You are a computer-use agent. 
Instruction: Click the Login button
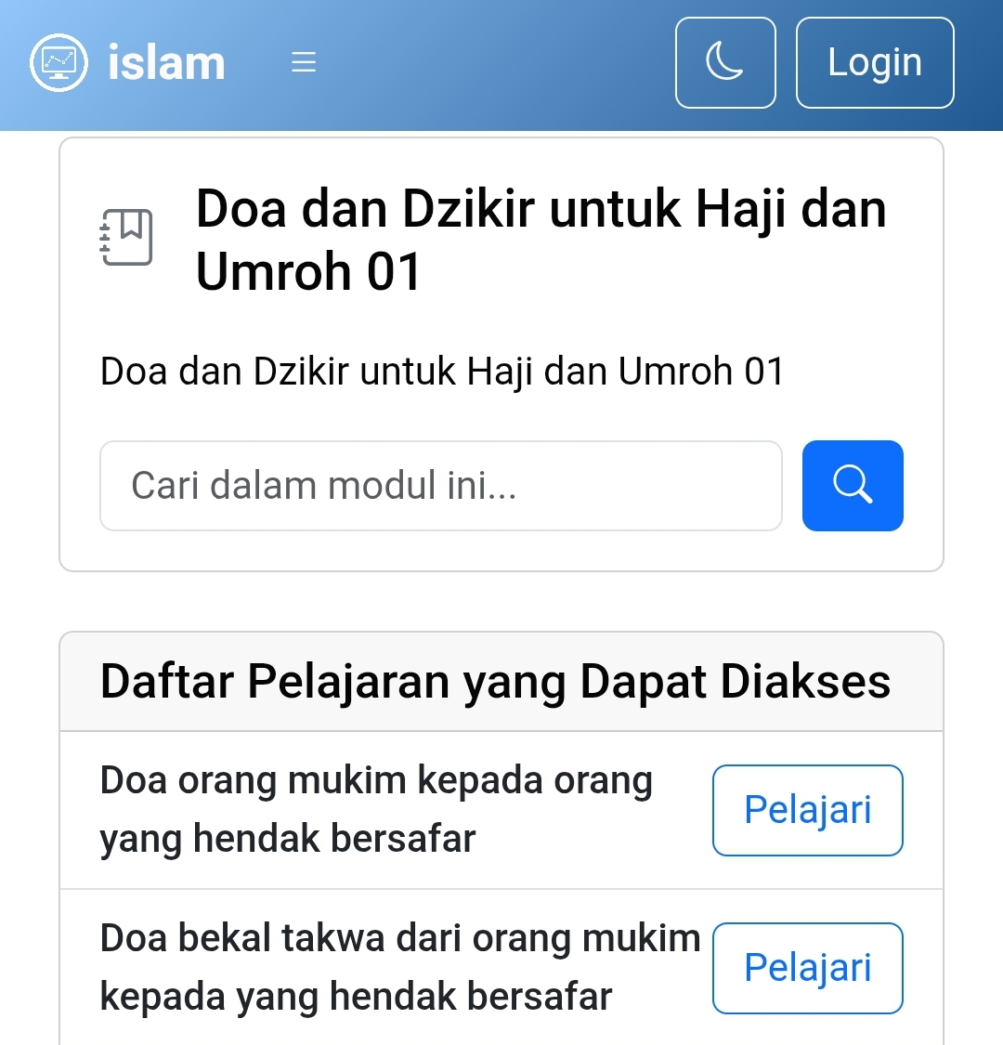(x=875, y=62)
